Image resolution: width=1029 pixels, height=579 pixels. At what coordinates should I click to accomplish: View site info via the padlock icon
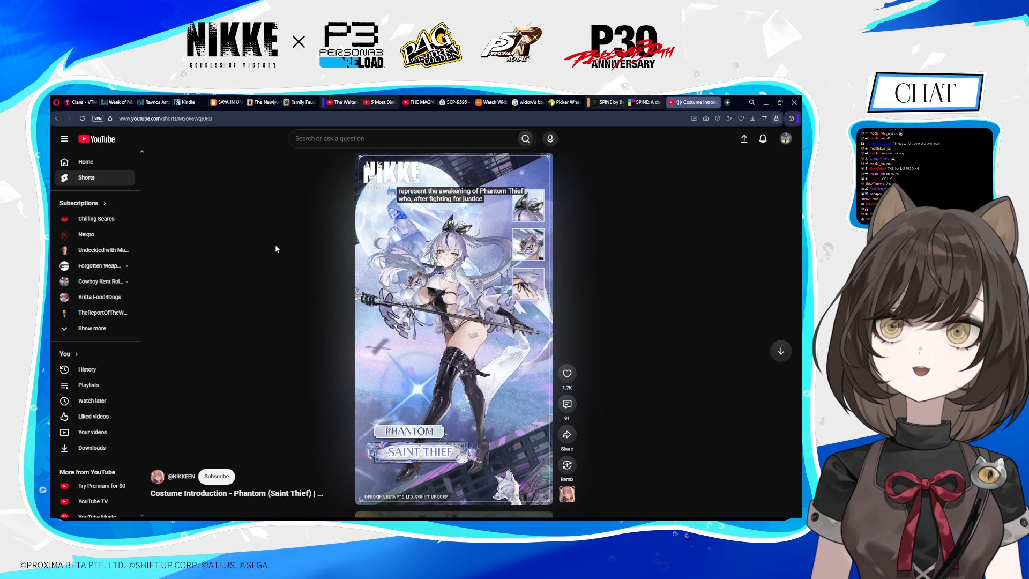pos(110,118)
